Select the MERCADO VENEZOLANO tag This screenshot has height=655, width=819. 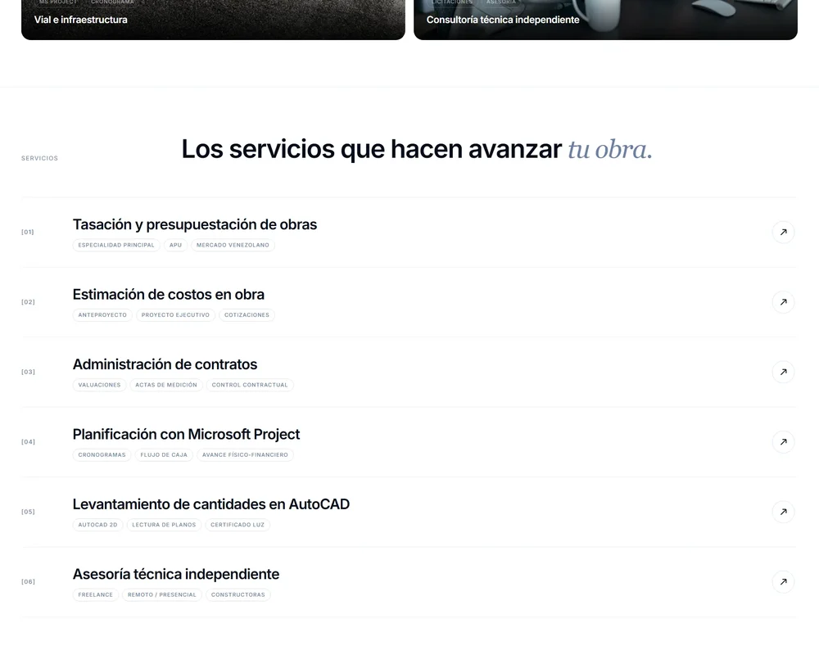[x=233, y=245]
